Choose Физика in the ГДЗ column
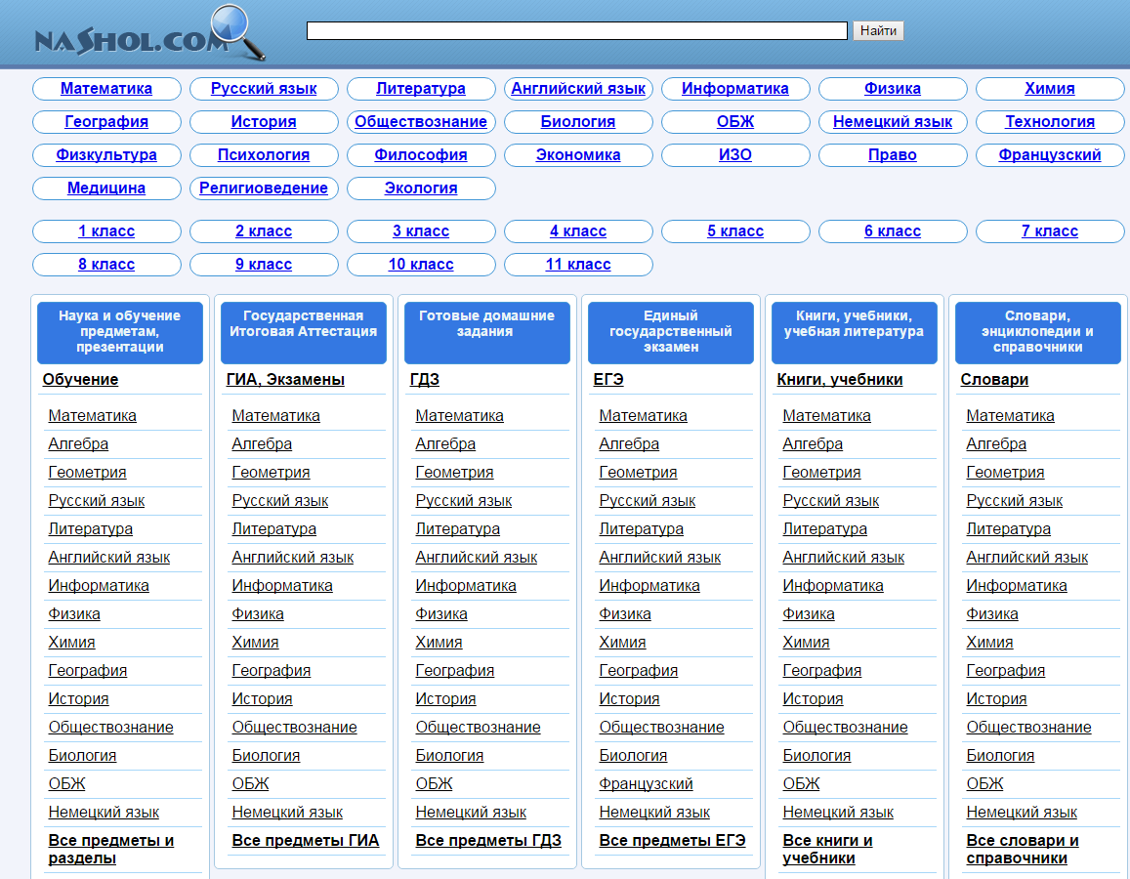This screenshot has width=1130, height=879. [441, 614]
